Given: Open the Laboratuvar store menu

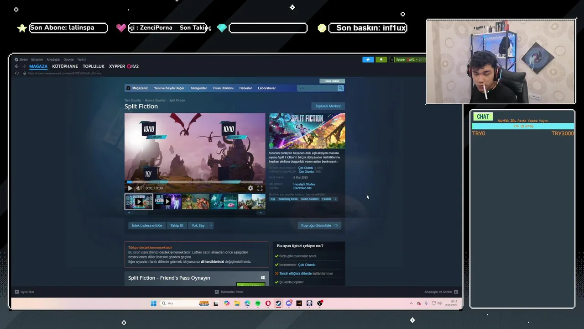Looking at the screenshot, I should 267,88.
